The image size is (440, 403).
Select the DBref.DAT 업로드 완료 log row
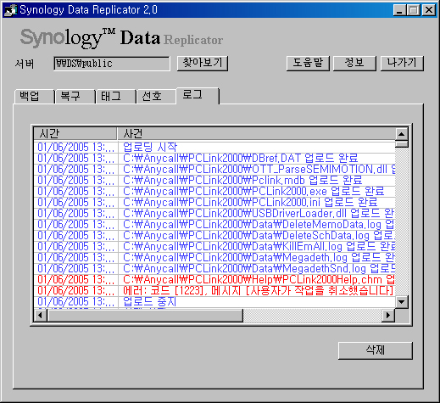[214, 158]
